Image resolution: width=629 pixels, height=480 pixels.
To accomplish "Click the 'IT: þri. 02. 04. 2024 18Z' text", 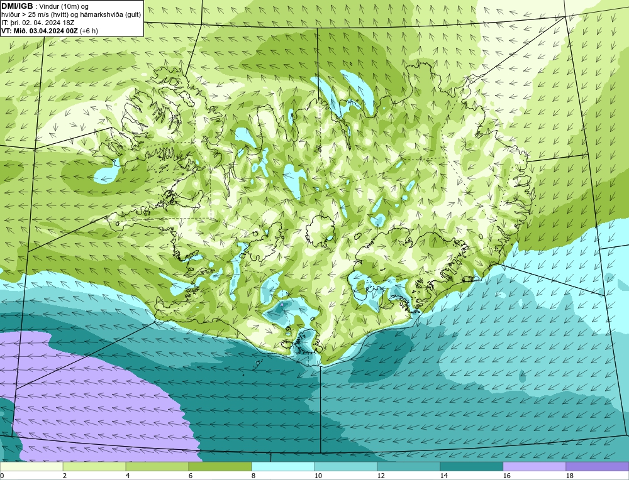I will 38,23.
